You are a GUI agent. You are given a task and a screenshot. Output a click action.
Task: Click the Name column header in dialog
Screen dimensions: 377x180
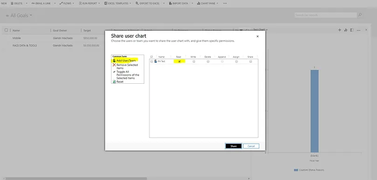coord(161,57)
